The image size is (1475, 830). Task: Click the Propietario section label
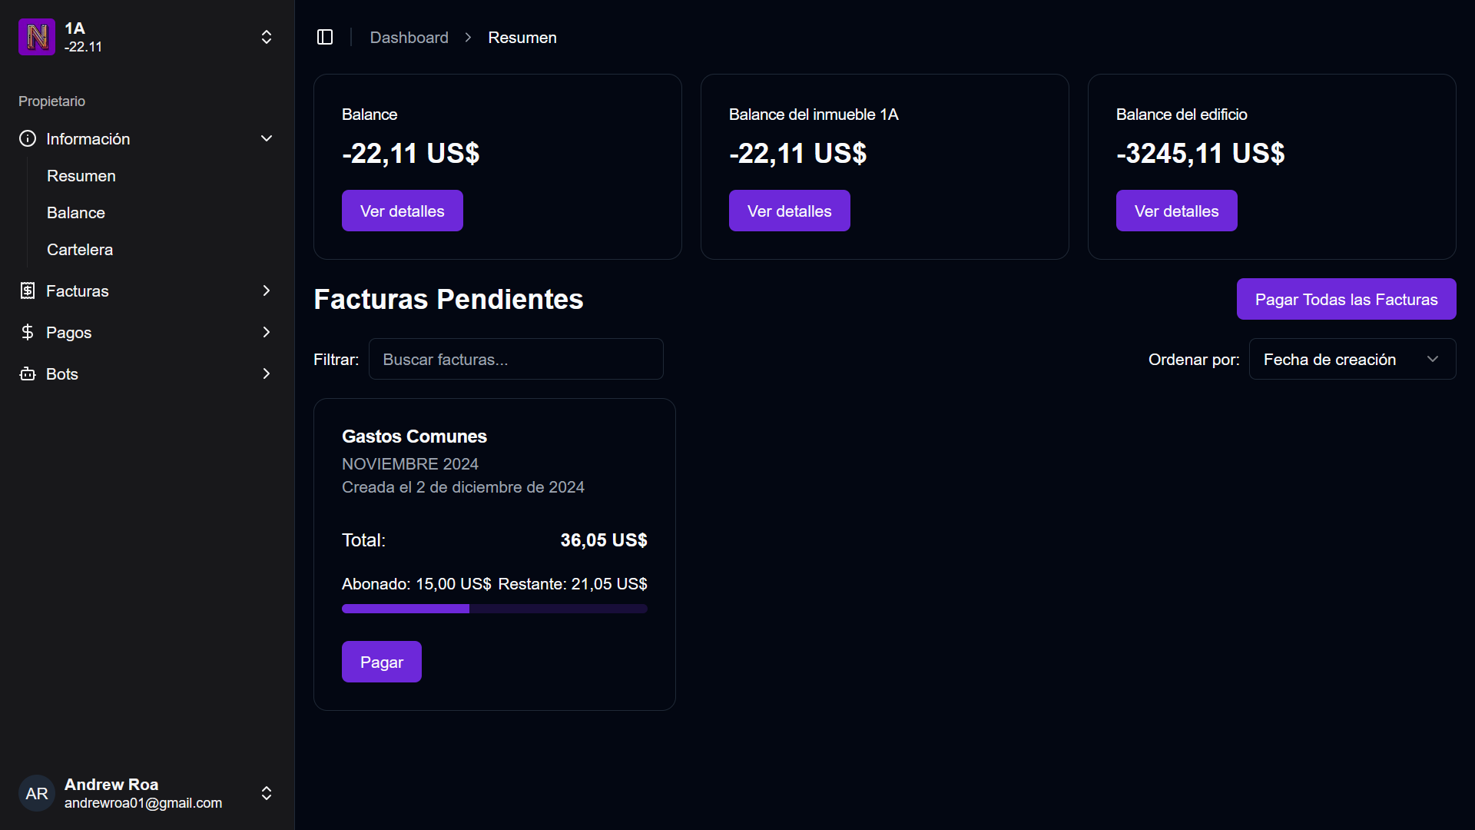pos(51,101)
